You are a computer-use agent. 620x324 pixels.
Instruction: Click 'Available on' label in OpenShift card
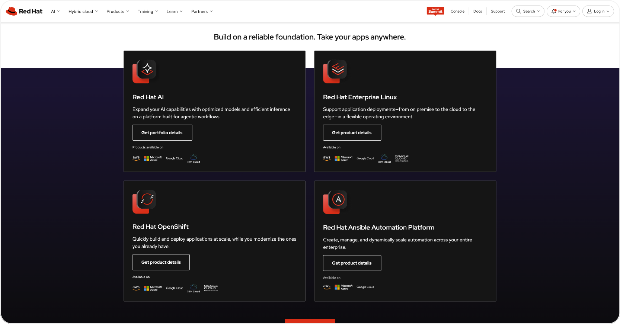coord(141,277)
